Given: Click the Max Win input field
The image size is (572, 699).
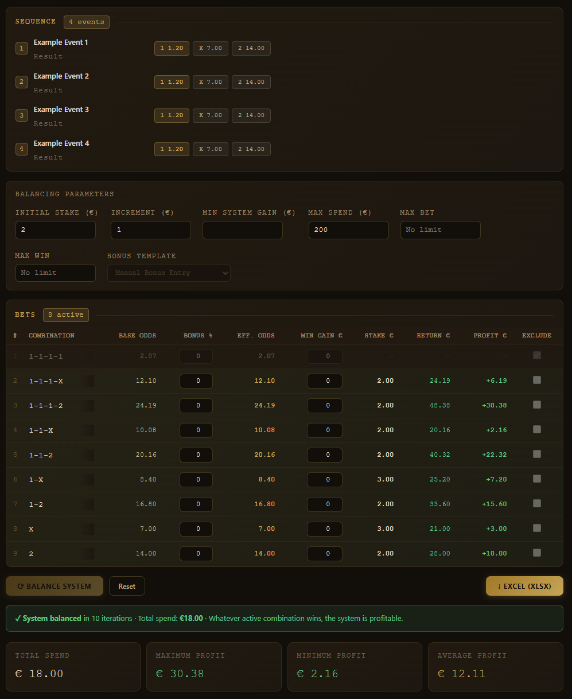Looking at the screenshot, I should click(x=56, y=273).
